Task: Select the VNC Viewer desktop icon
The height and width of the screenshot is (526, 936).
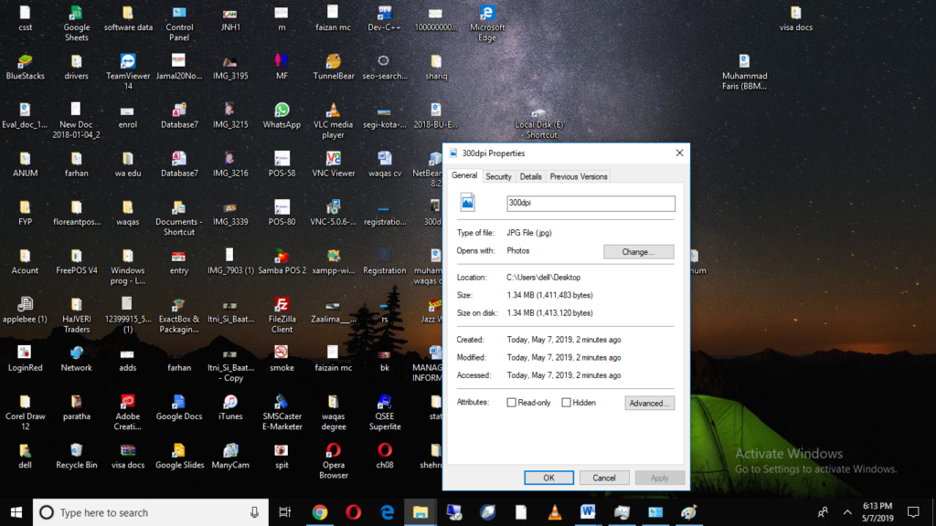Action: coord(333,164)
